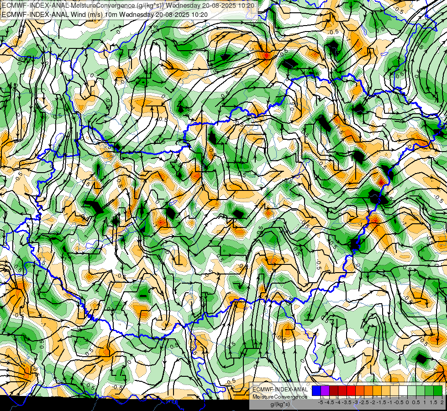Click the 0 tick label in the legend scale
Viewport: 447px width, 411px height.
click(x=407, y=402)
